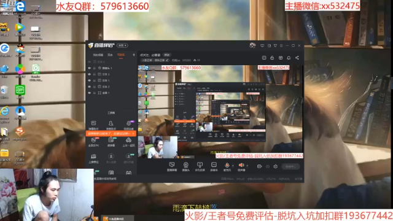This screenshot has height=221, width=393.
Task: Open the 上座带位 equalizer icon tool
Action: pos(93,158)
